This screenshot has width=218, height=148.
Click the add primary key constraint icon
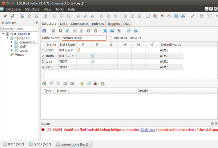tap(82, 83)
